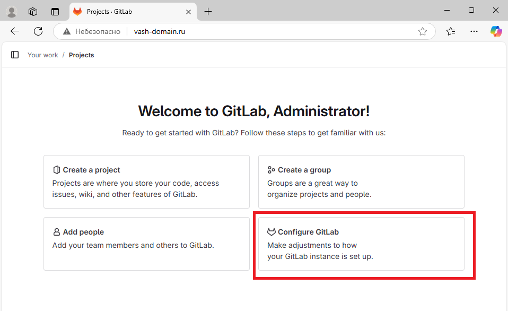The width and height of the screenshot is (508, 311).
Task: Click the Add people user icon
Action: pos(56,232)
